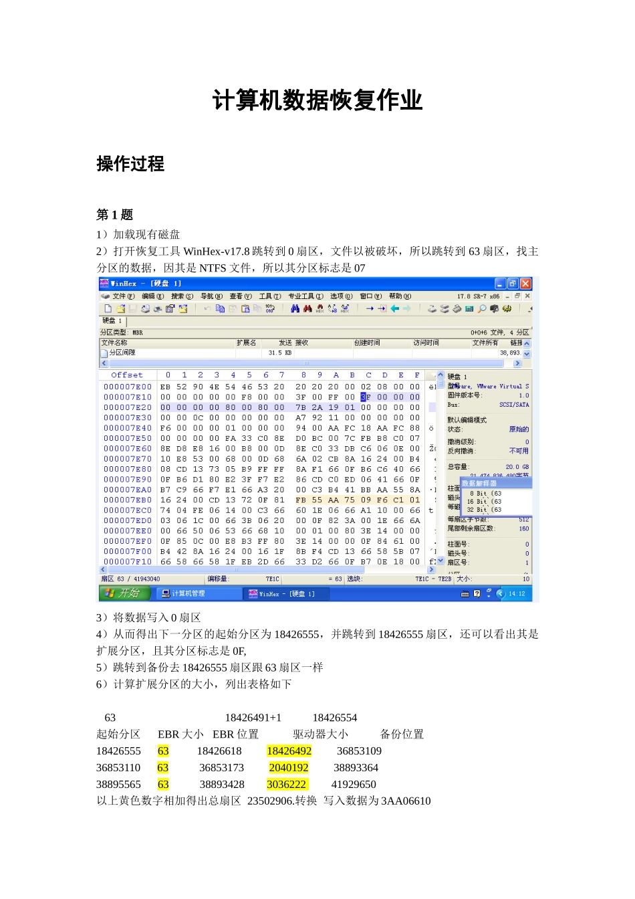Click the Go to offset arrow icon
The width and height of the screenshot is (635, 899).
369,308
